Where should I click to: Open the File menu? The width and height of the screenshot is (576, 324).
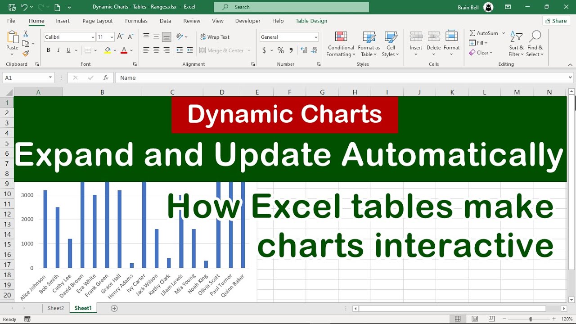pyautogui.click(x=11, y=21)
